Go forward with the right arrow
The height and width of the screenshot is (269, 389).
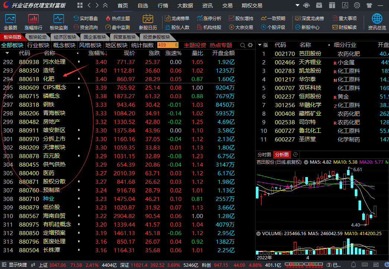pos(97,5)
